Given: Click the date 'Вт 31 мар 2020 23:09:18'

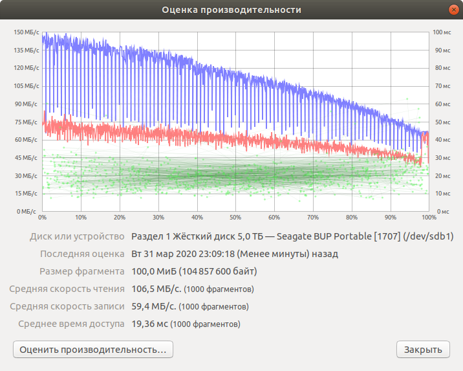Looking at the screenshot, I should (x=183, y=254).
